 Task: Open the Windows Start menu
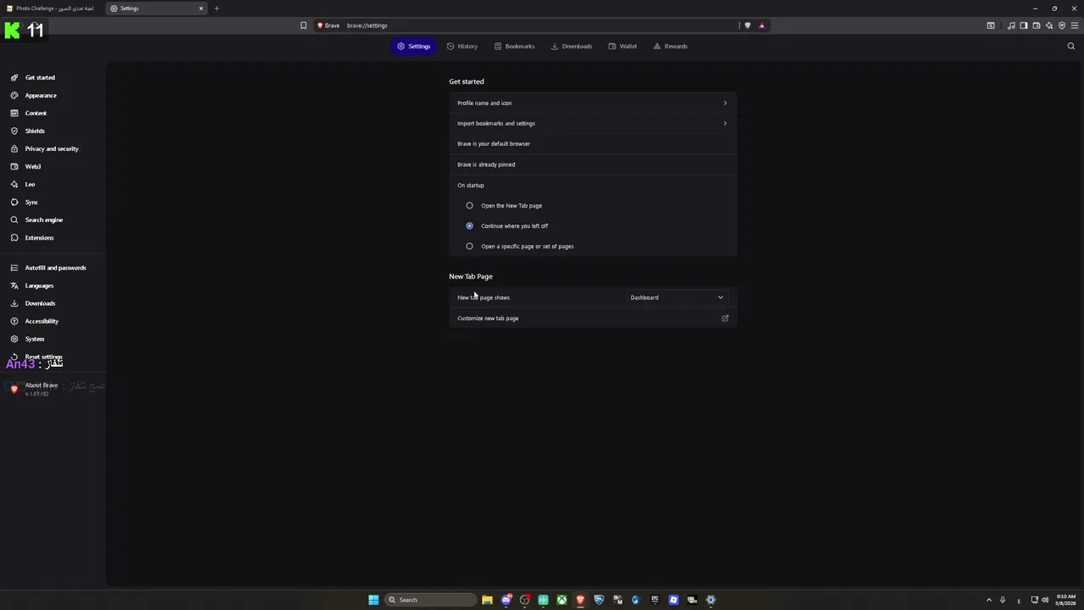tap(373, 600)
